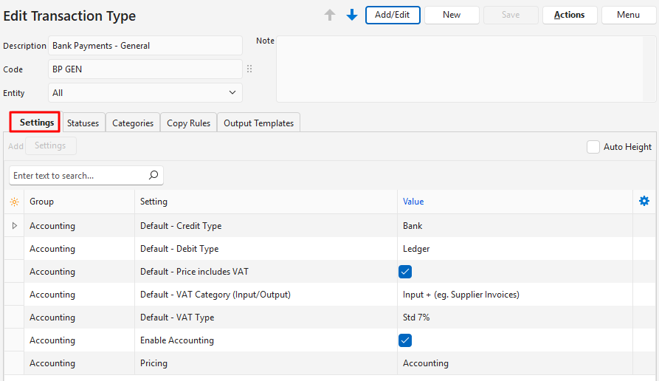
Task: Open grid column settings gear icon
Action: [644, 202]
